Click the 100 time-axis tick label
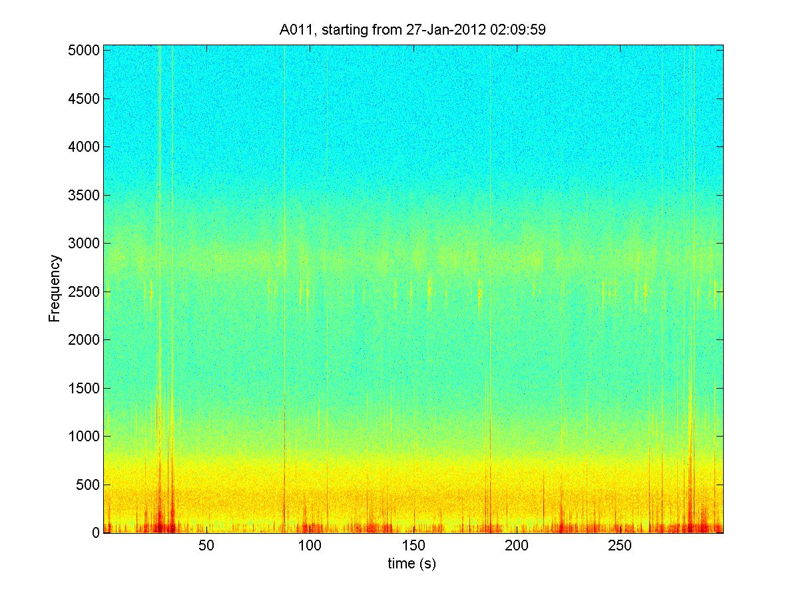The image size is (799, 599). click(310, 546)
